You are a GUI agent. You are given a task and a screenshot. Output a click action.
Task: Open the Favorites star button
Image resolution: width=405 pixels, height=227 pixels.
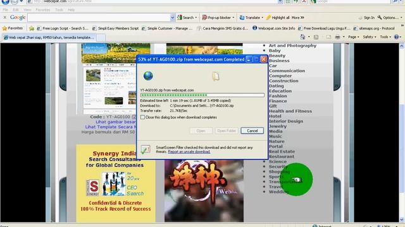[12, 28]
